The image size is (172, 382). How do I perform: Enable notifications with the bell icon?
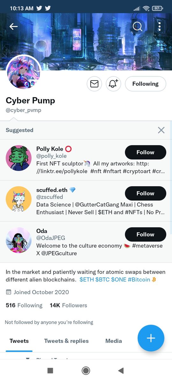113,84
